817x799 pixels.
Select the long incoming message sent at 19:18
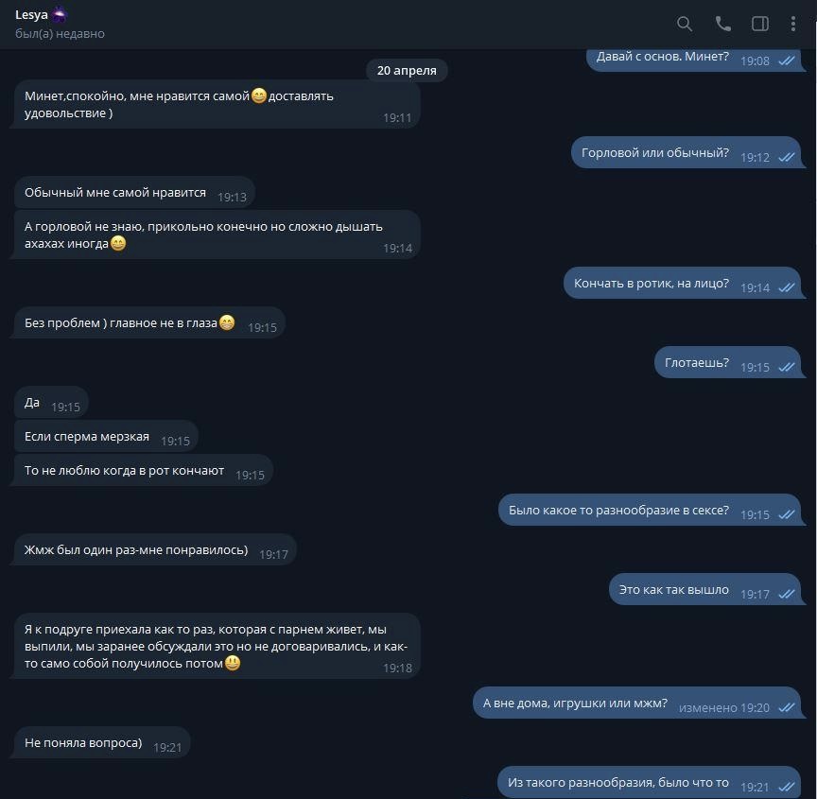[x=217, y=646]
